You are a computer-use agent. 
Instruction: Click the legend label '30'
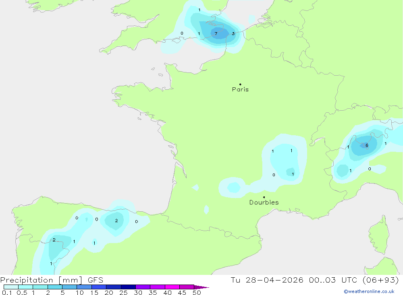(x=138, y=293)
